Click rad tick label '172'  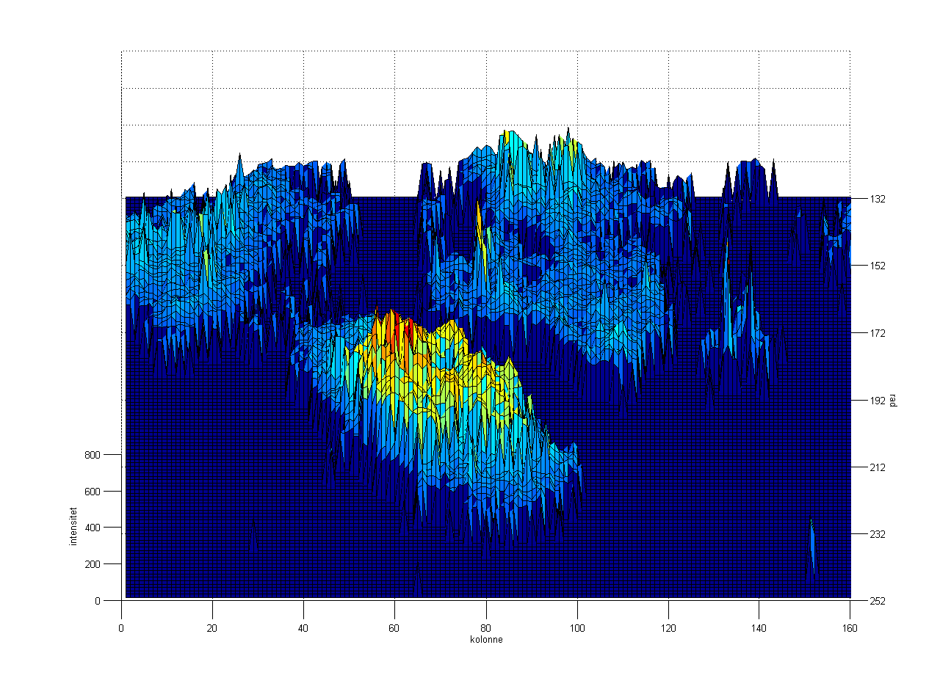(878, 333)
